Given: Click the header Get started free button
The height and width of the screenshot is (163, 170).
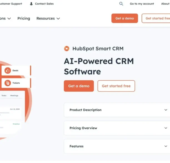Looking at the screenshot, I should point(156,18).
